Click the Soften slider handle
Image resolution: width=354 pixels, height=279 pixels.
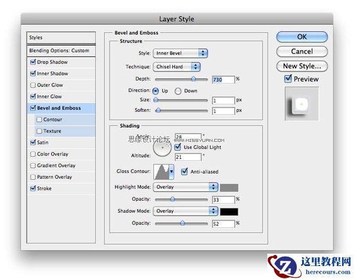tap(158, 110)
